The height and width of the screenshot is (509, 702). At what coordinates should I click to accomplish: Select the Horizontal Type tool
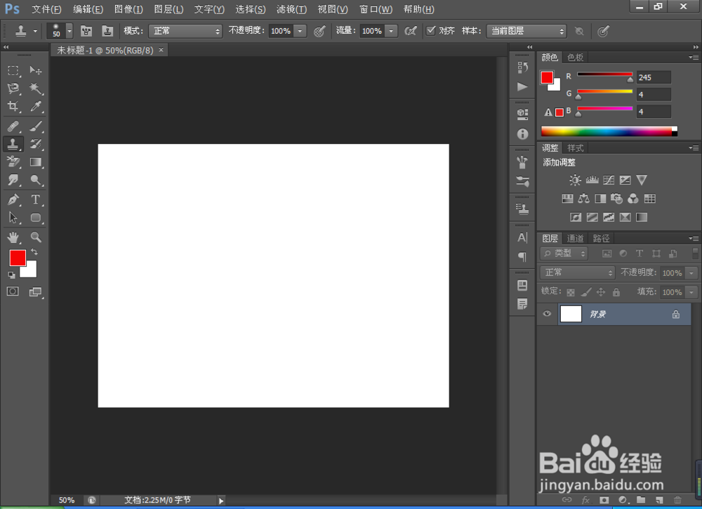(x=35, y=199)
